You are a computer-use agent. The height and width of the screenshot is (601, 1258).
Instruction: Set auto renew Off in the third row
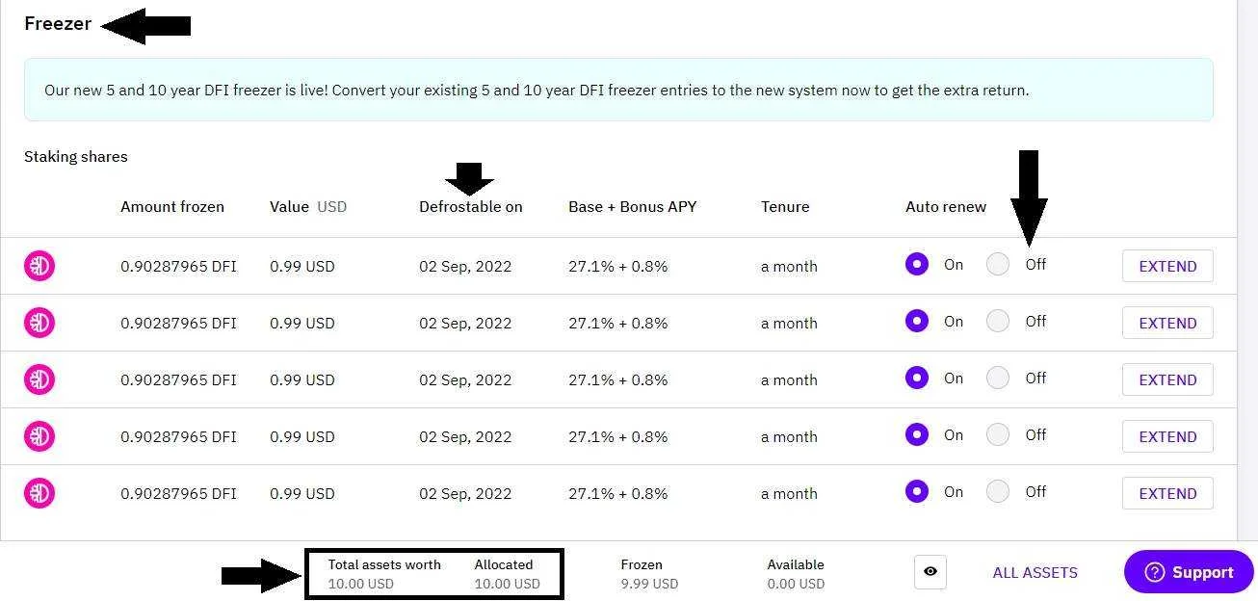click(998, 378)
